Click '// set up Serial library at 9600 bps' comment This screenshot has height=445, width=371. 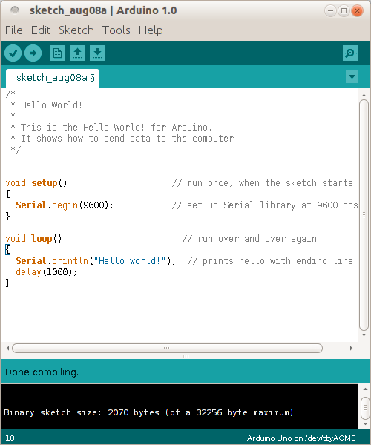coord(265,205)
